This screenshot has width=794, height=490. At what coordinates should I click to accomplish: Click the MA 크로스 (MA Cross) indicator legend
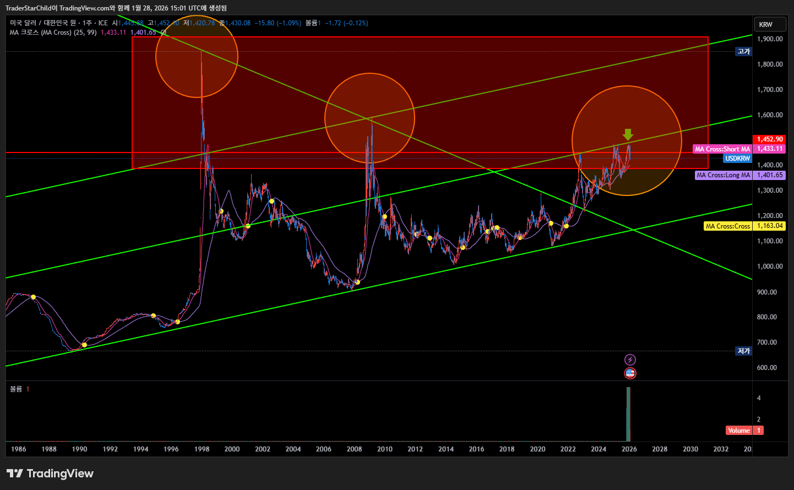point(53,32)
